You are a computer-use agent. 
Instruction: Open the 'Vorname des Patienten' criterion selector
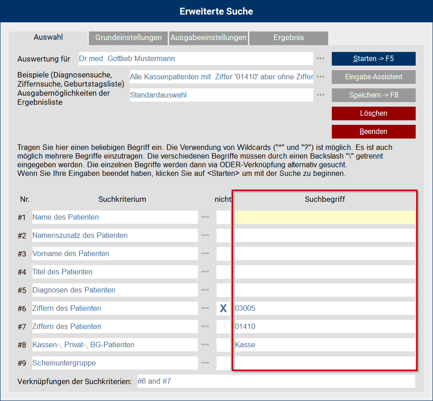pyautogui.click(x=114, y=254)
